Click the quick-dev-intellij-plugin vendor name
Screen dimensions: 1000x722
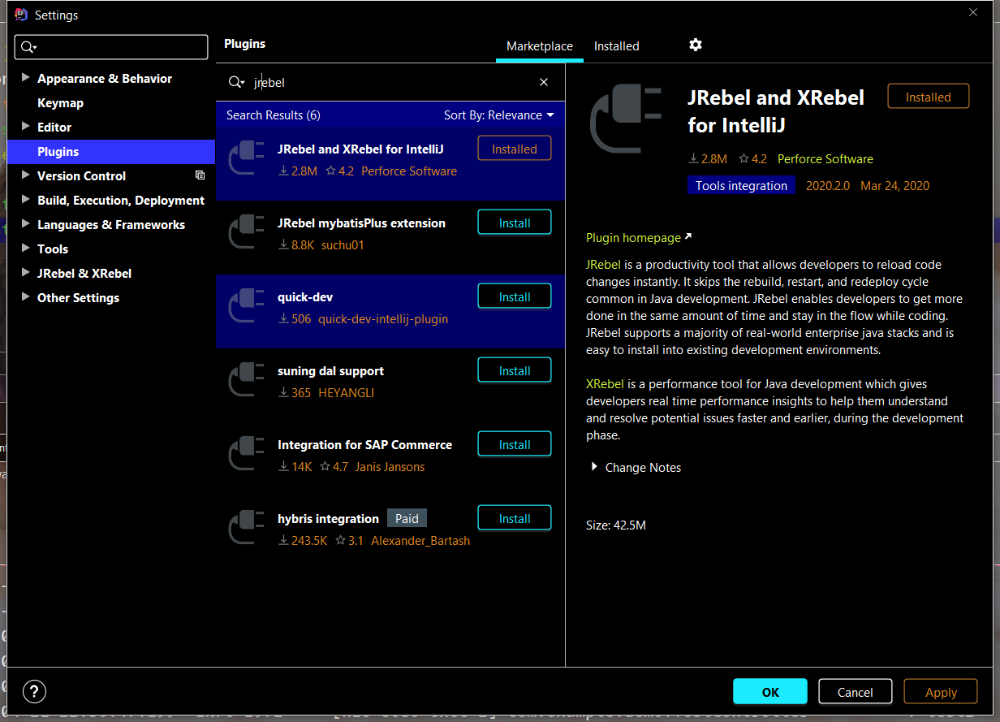coord(383,319)
